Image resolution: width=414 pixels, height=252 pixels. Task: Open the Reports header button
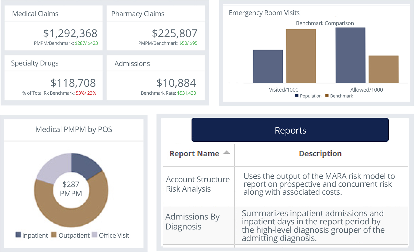point(290,130)
